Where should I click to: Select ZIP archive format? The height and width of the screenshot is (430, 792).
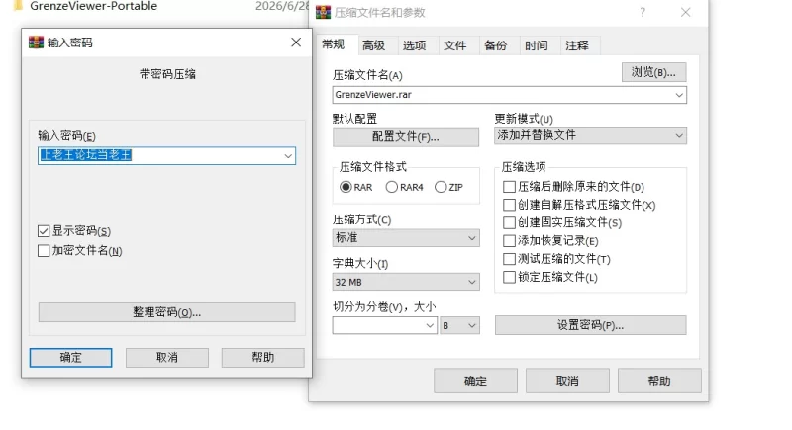[441, 187]
